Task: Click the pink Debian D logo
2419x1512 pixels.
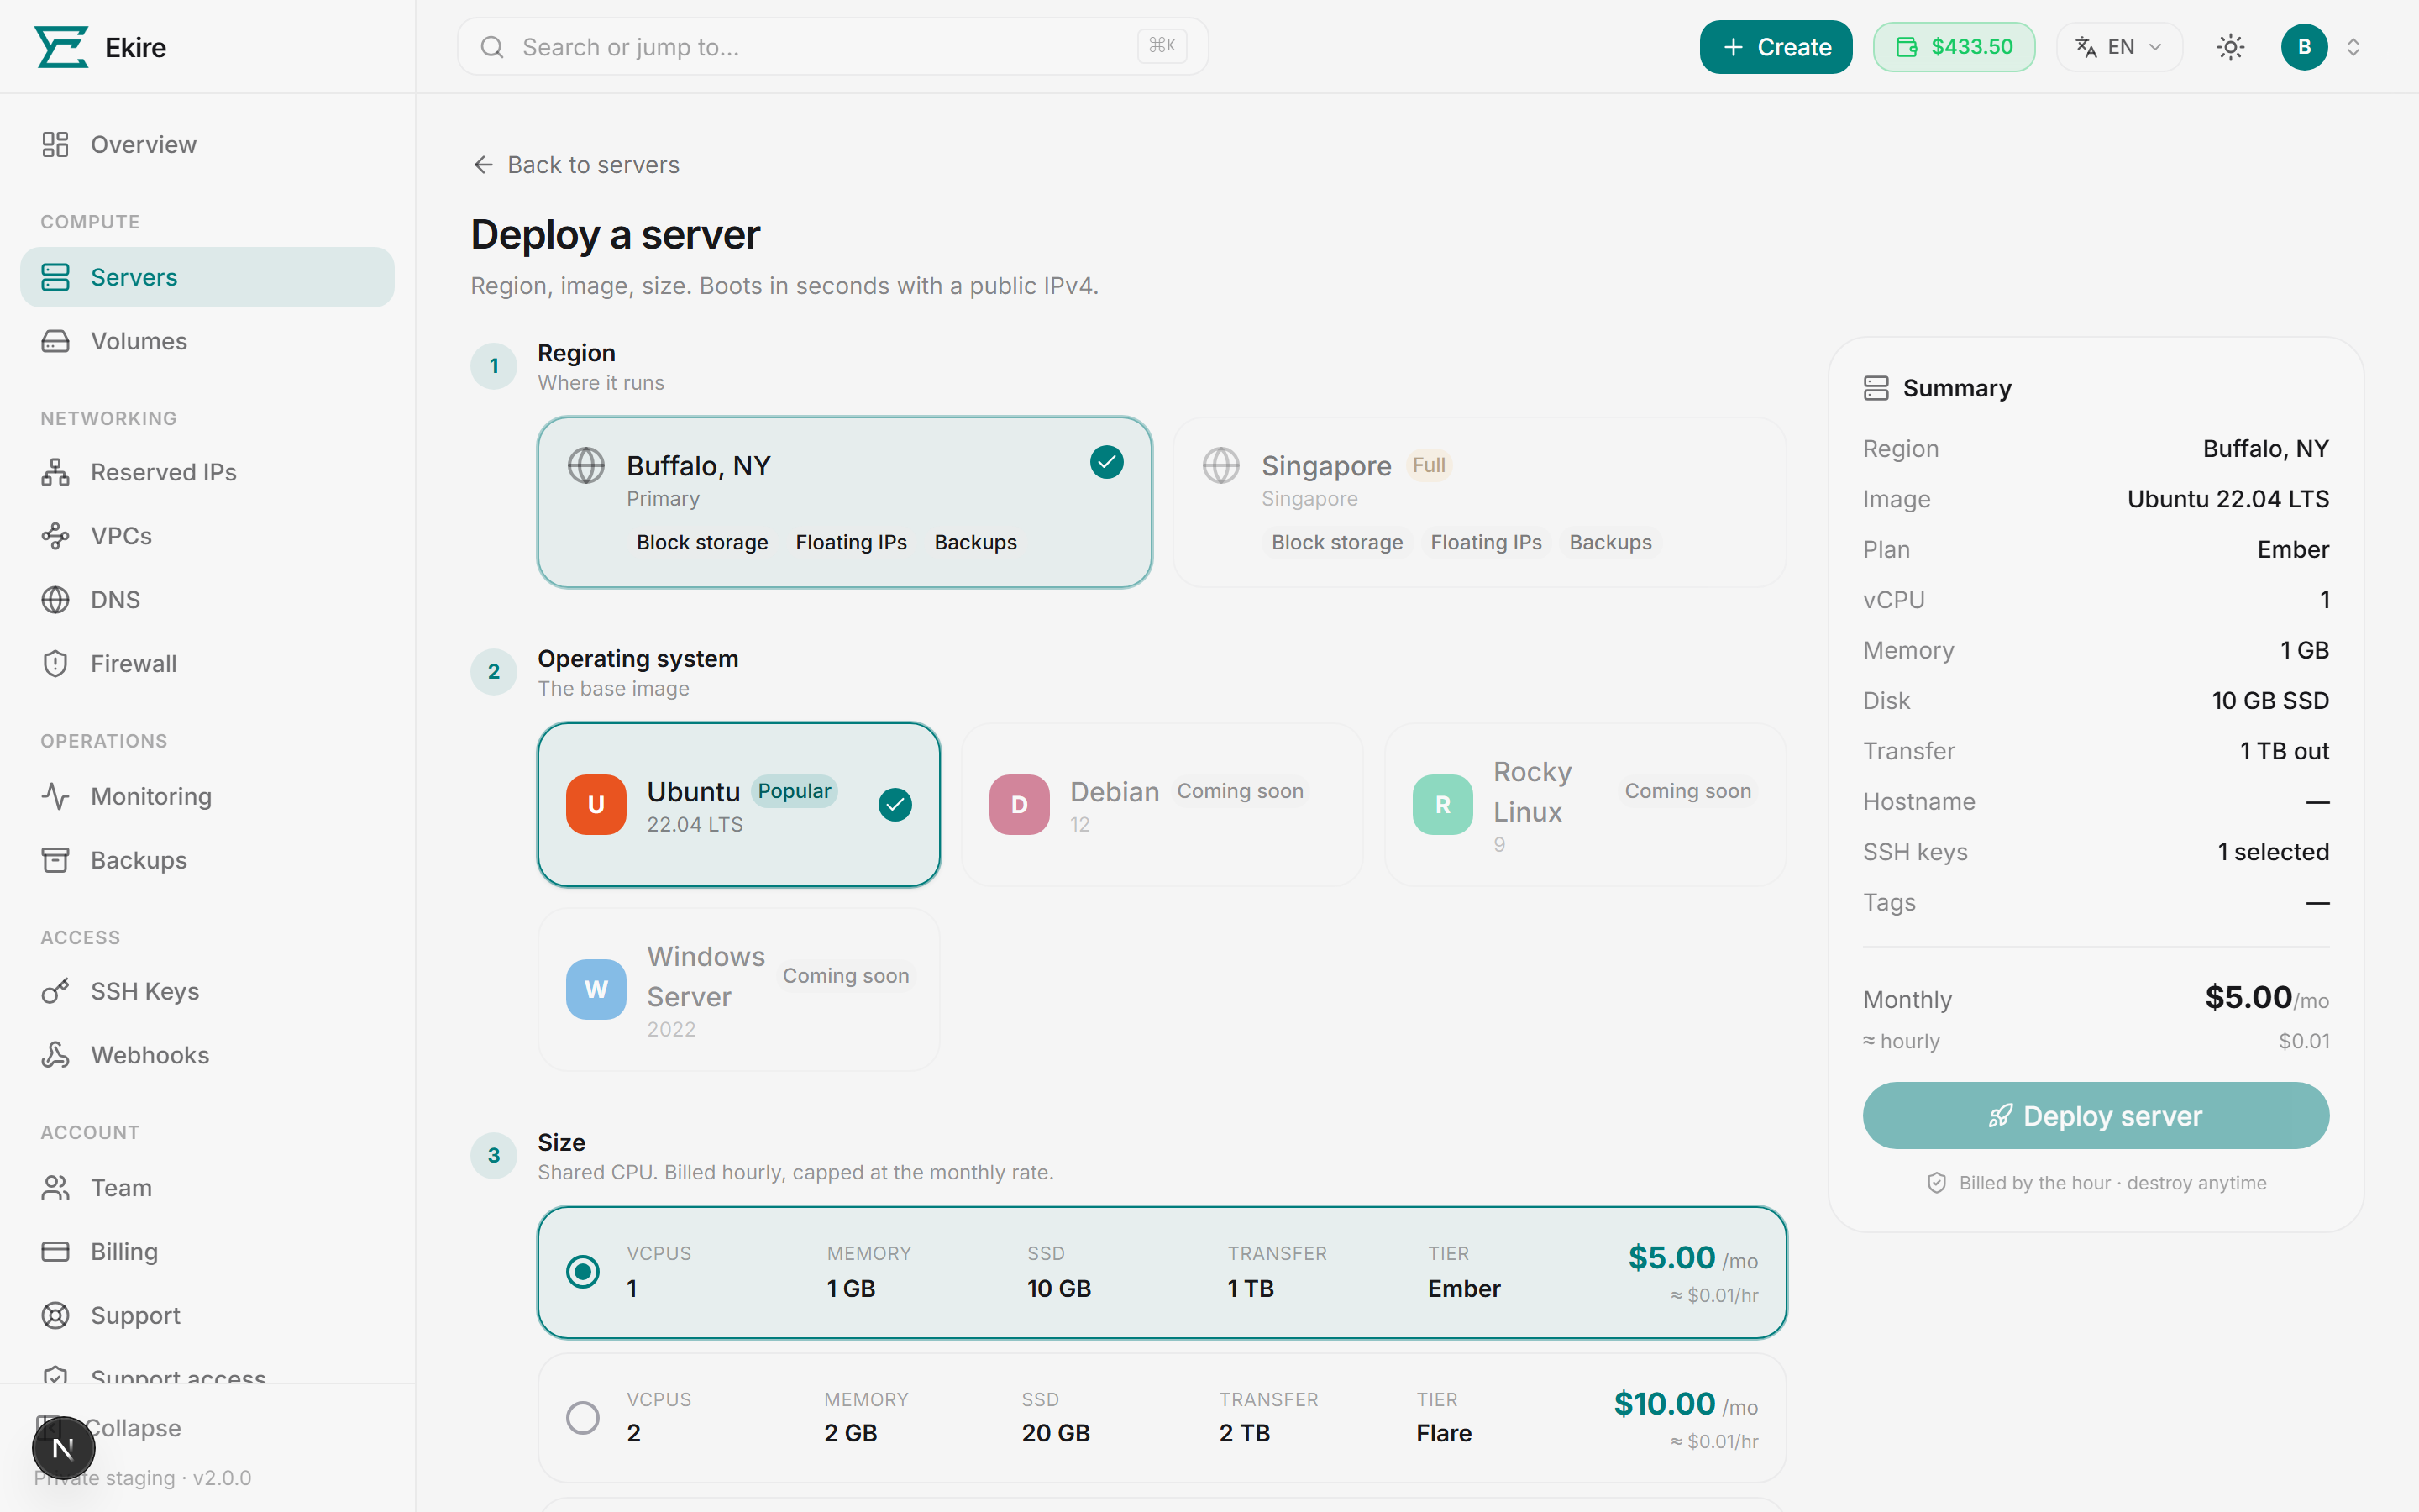Action: point(1020,805)
